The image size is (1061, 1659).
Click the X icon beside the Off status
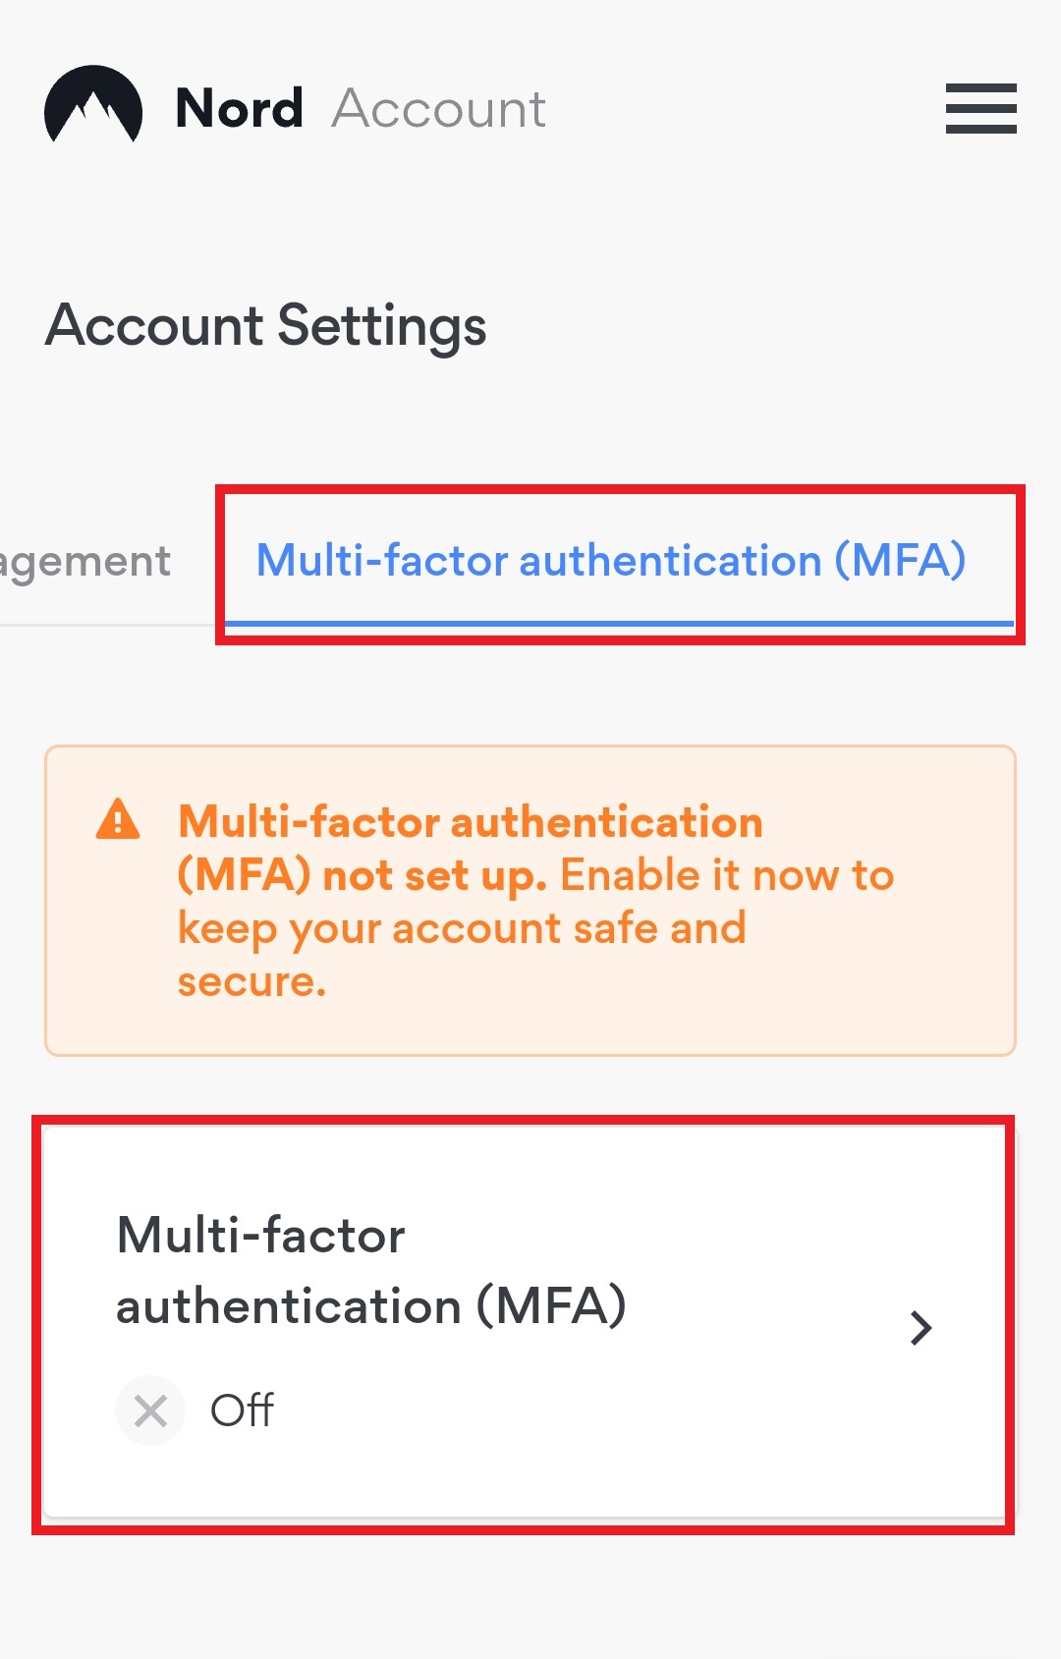pyautogui.click(x=149, y=1410)
